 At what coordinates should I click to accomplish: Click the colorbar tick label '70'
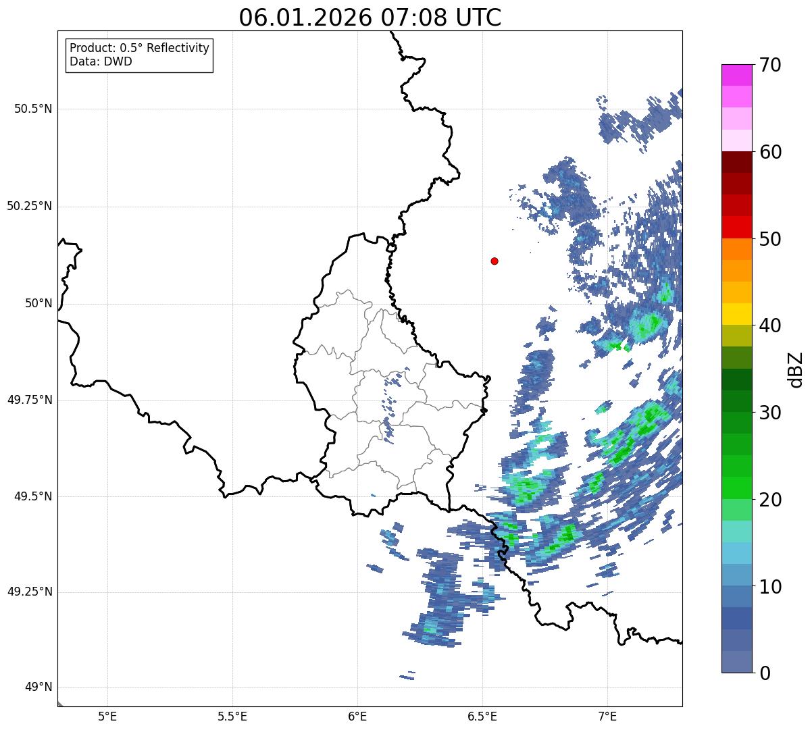[x=770, y=65]
